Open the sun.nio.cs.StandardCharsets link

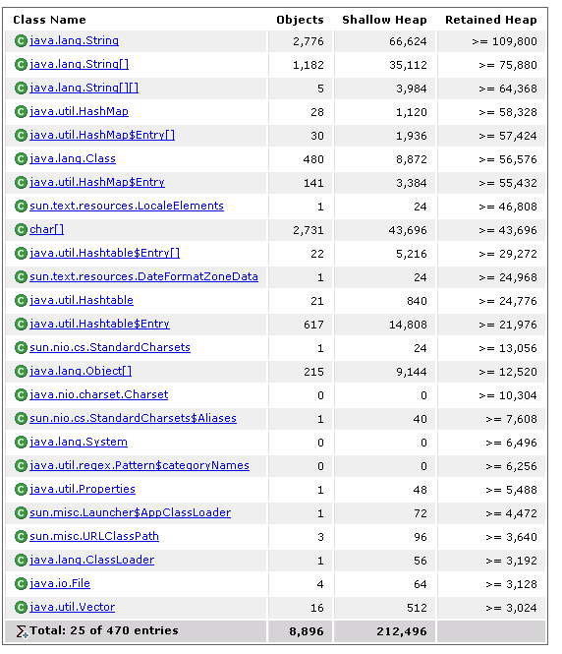pyautogui.click(x=110, y=347)
